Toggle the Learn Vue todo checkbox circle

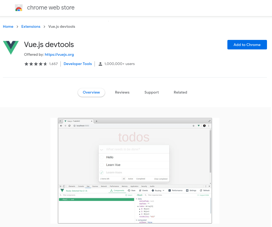coord(102,165)
